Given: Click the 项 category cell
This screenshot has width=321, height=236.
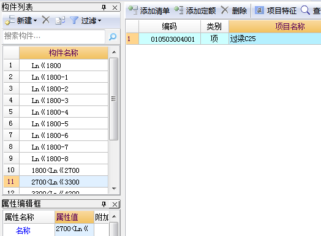Looking at the screenshot, I should click(x=214, y=39).
